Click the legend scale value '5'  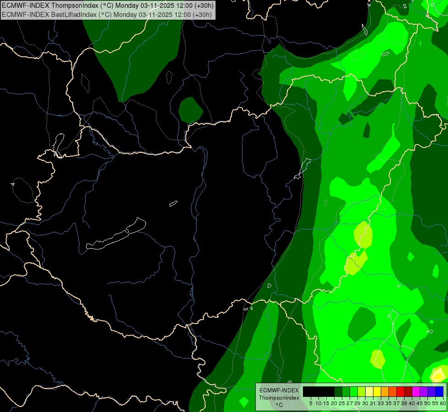tap(311, 403)
